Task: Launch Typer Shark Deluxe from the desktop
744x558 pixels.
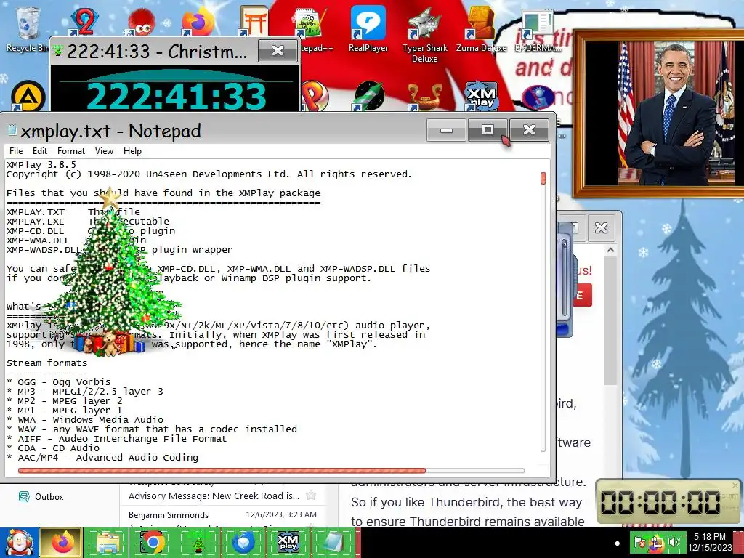Action: 424,34
